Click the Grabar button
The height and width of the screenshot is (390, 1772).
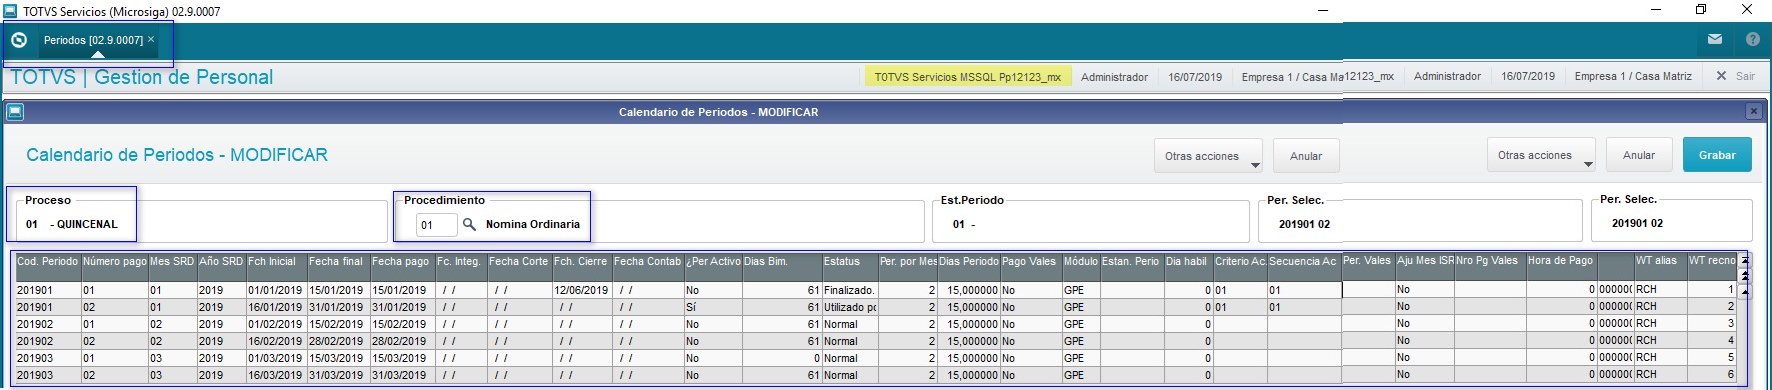[1717, 155]
